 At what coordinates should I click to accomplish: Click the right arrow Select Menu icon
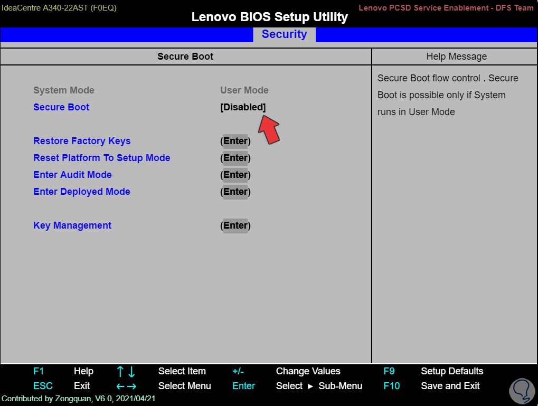pos(132,387)
